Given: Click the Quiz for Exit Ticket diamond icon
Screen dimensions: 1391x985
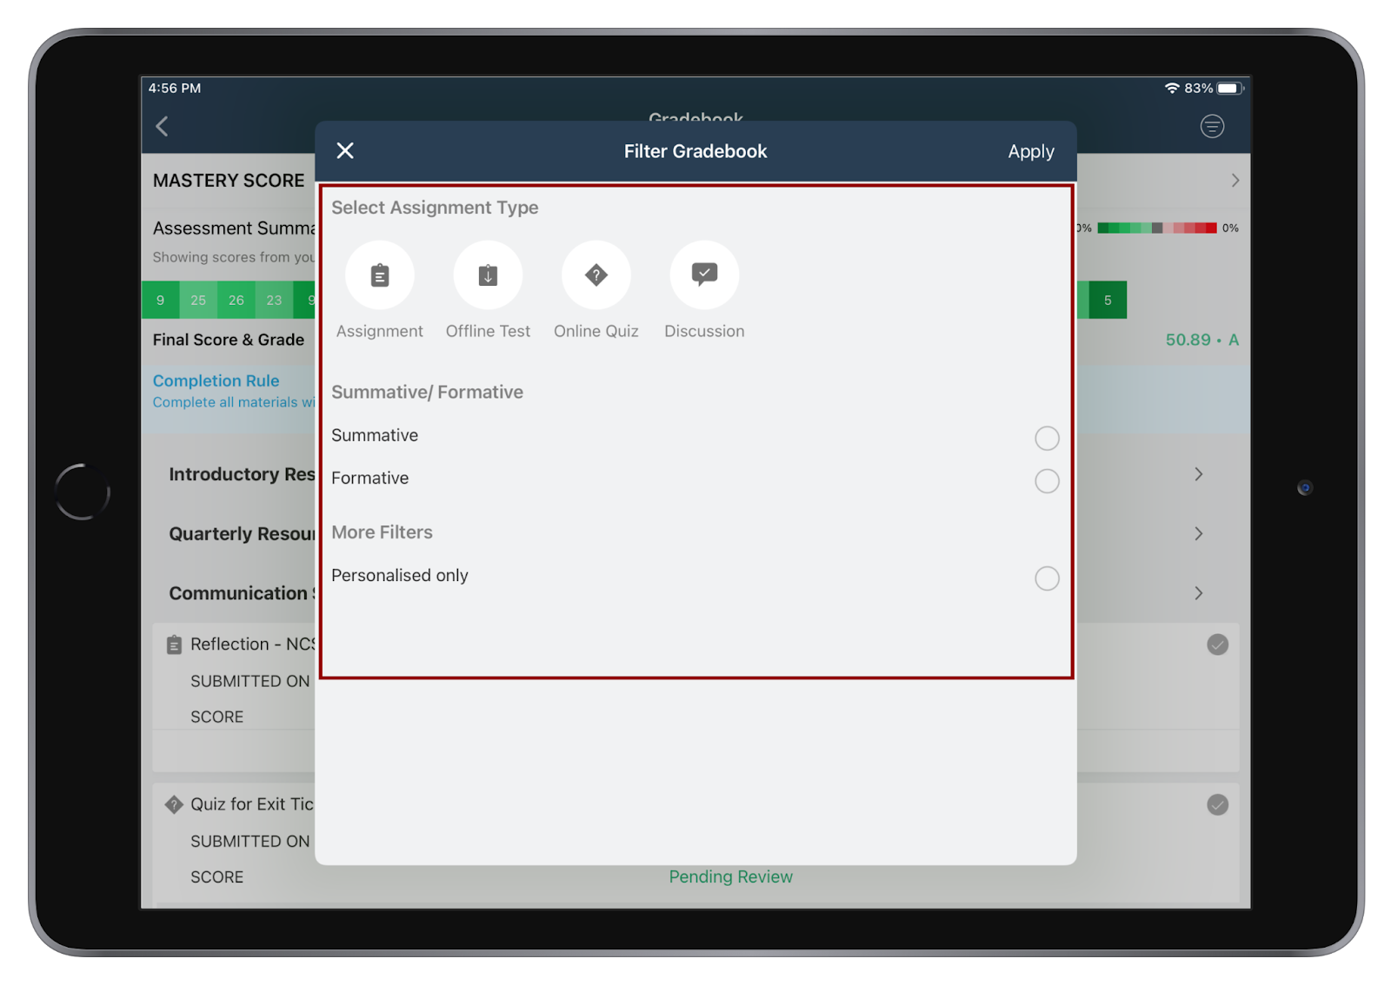Looking at the screenshot, I should pyautogui.click(x=174, y=804).
